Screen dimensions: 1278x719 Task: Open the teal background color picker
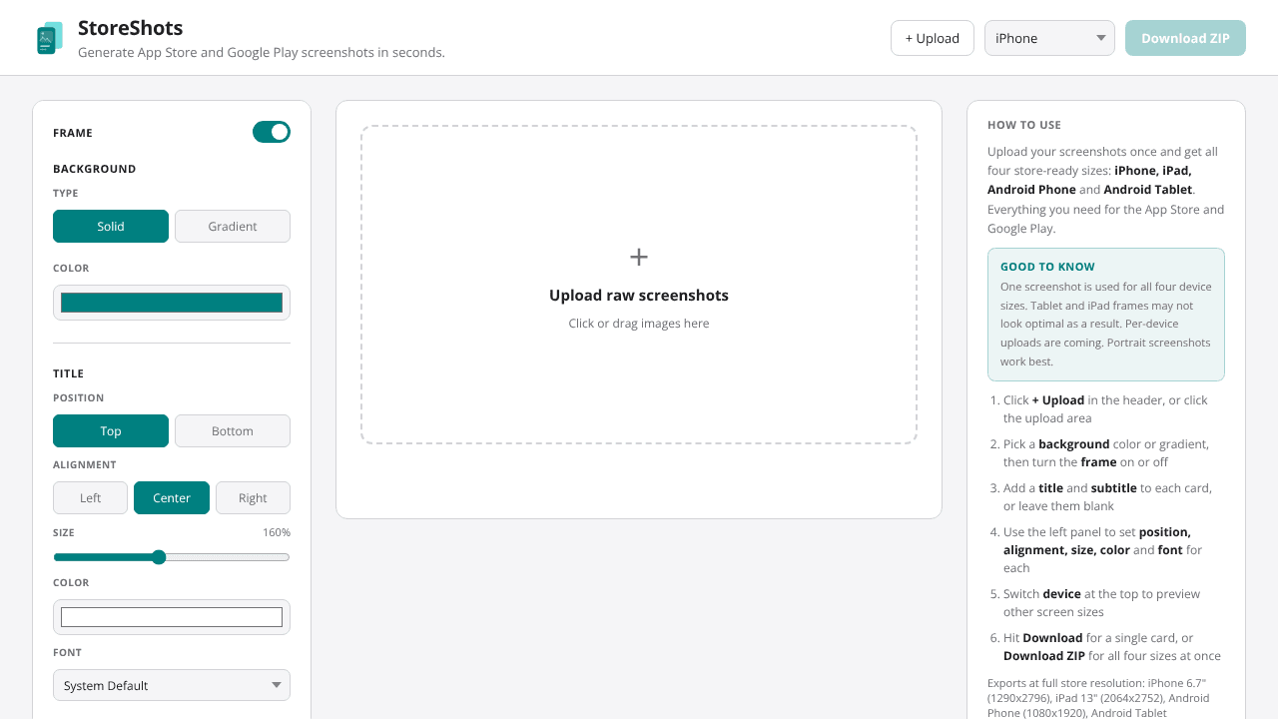point(172,303)
